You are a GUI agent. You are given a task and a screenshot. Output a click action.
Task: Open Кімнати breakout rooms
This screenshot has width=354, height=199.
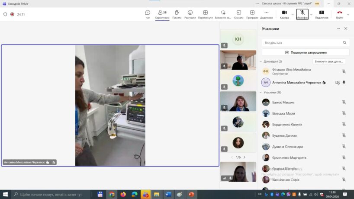pyautogui.click(x=238, y=14)
